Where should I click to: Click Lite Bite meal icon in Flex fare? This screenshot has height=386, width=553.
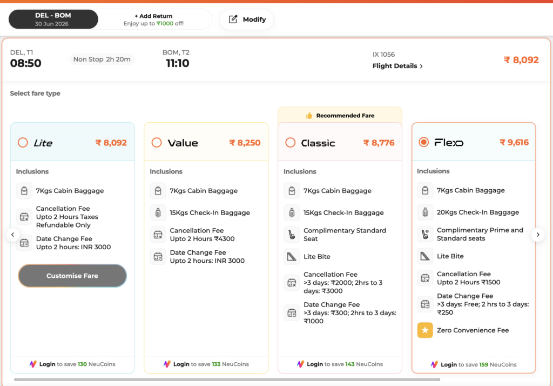coord(425,256)
